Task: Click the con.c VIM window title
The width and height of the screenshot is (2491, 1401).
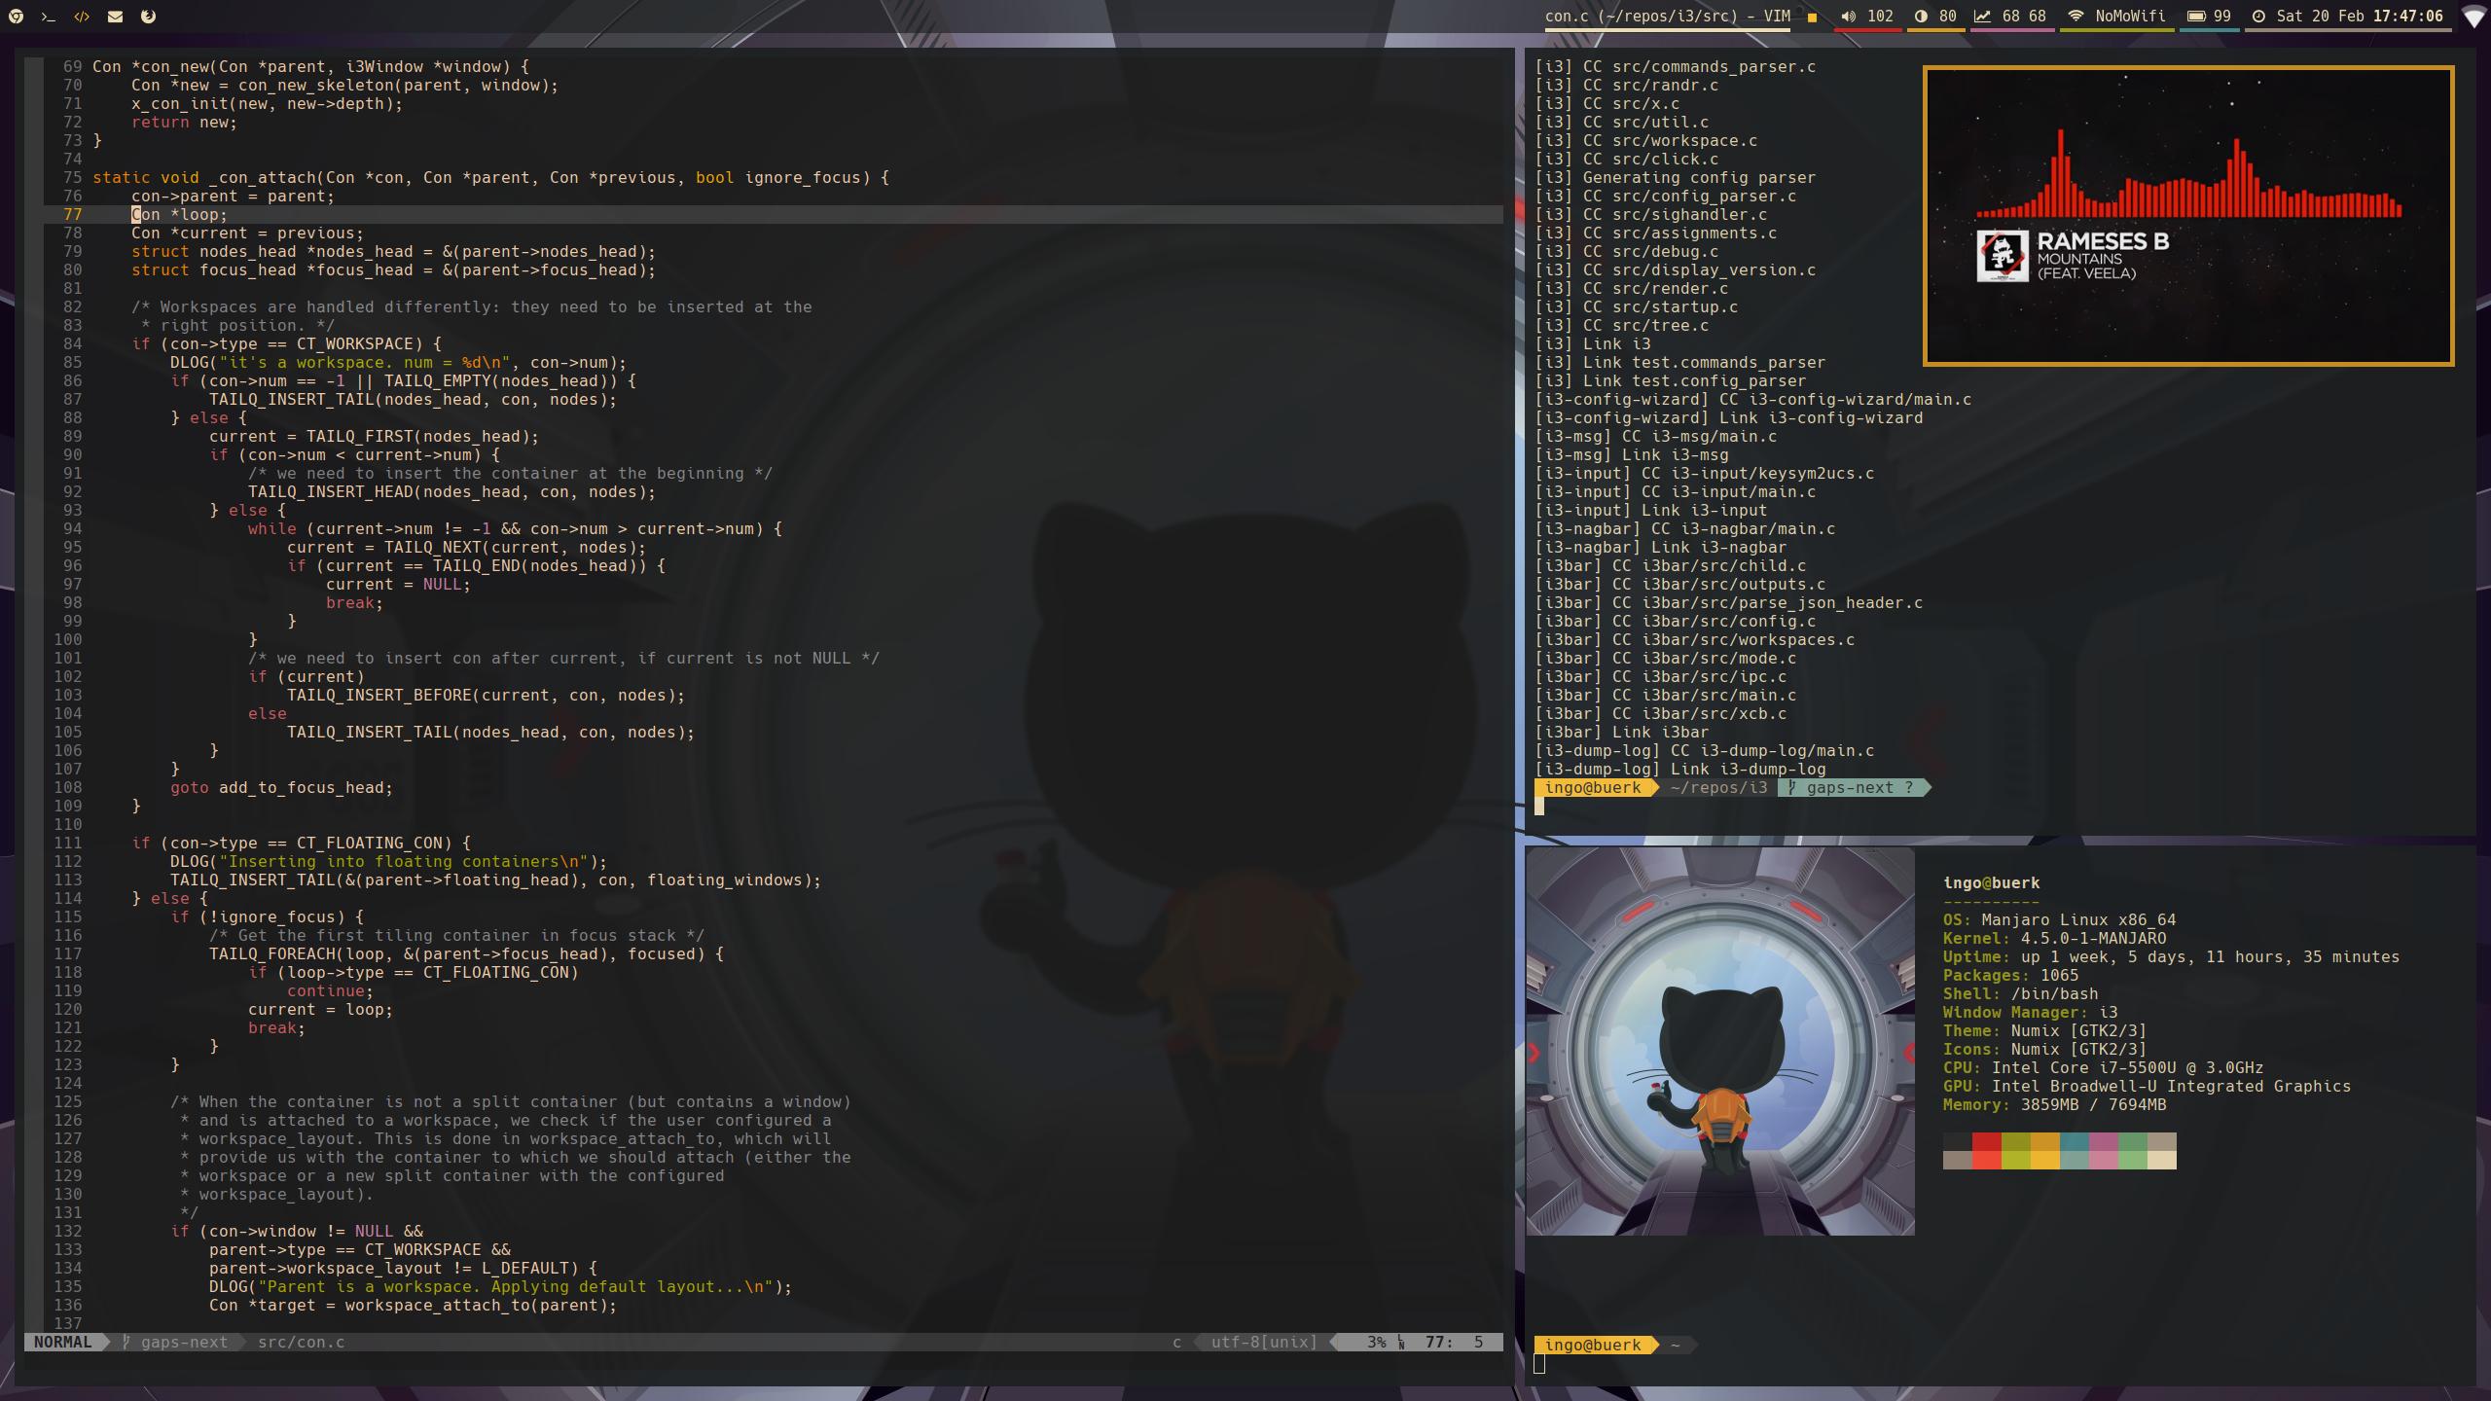Action: (x=1667, y=17)
